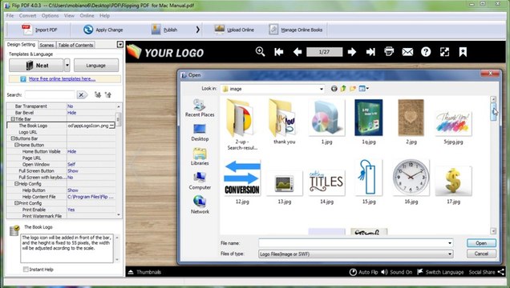Open the Online menu
The height and width of the screenshot is (288, 510).
(x=87, y=15)
